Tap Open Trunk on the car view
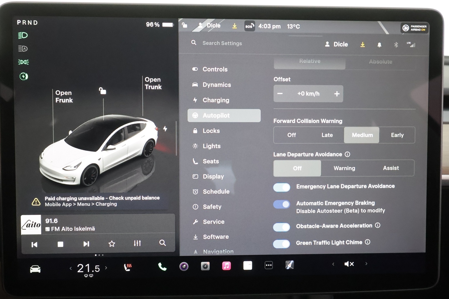The height and width of the screenshot is (299, 449). [153, 83]
